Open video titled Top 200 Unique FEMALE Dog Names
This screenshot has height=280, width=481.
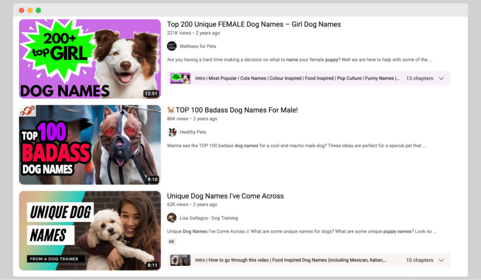pos(254,24)
